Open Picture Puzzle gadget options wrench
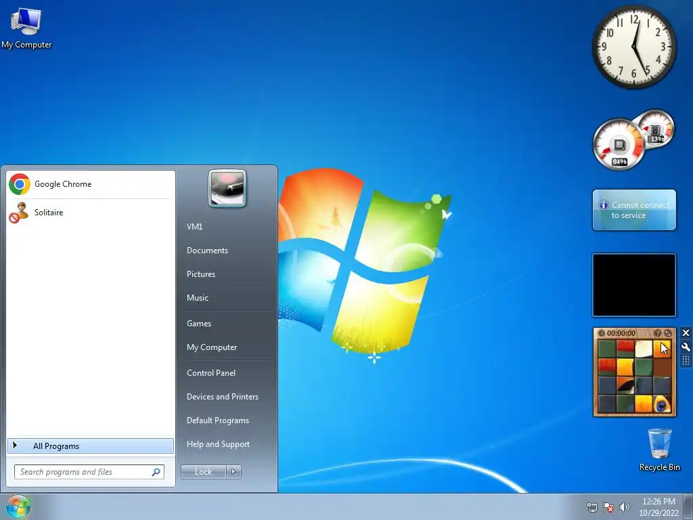The image size is (693, 520). click(x=686, y=347)
